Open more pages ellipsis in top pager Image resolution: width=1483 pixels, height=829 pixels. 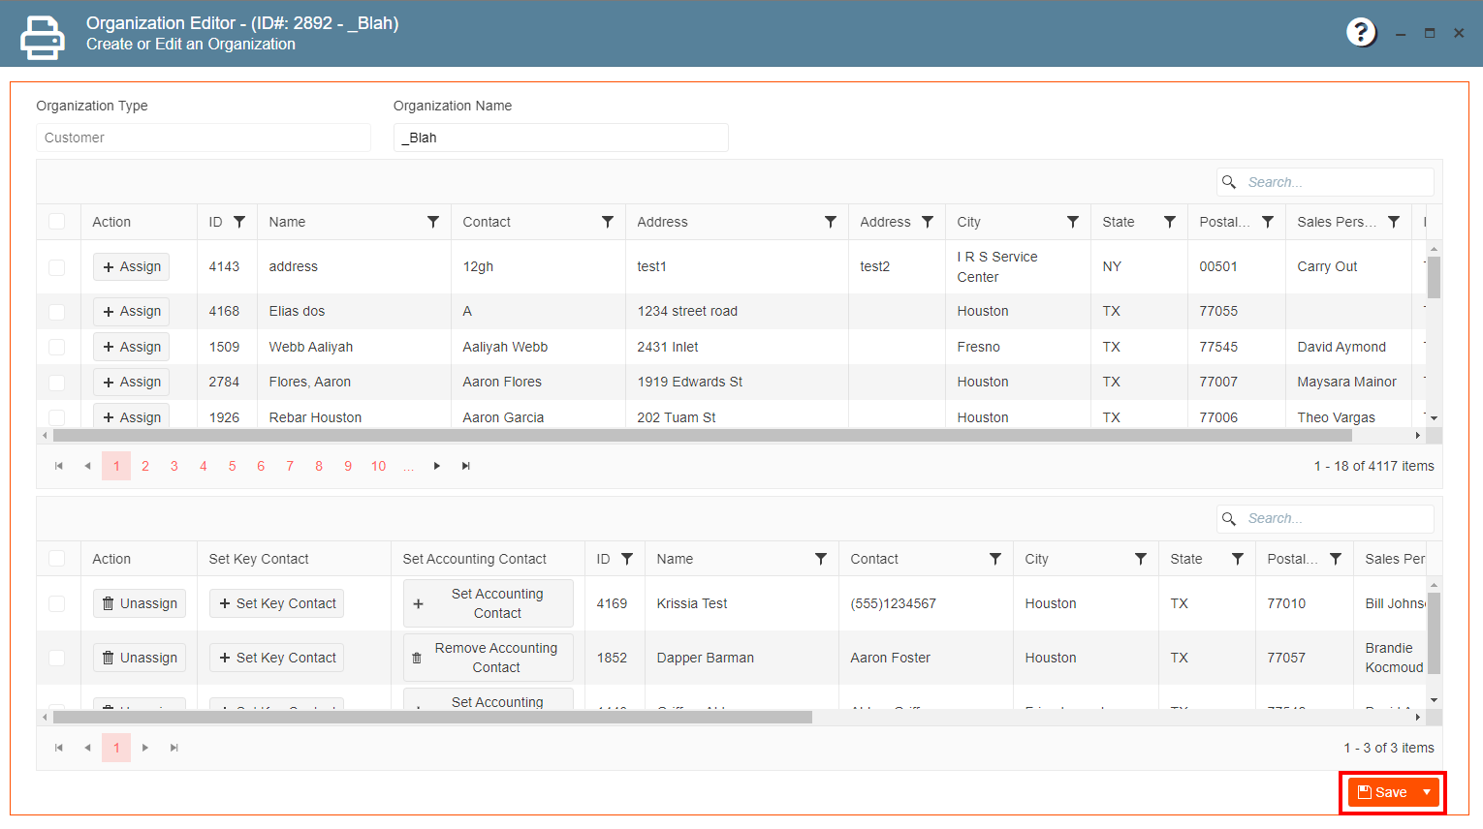click(x=409, y=466)
